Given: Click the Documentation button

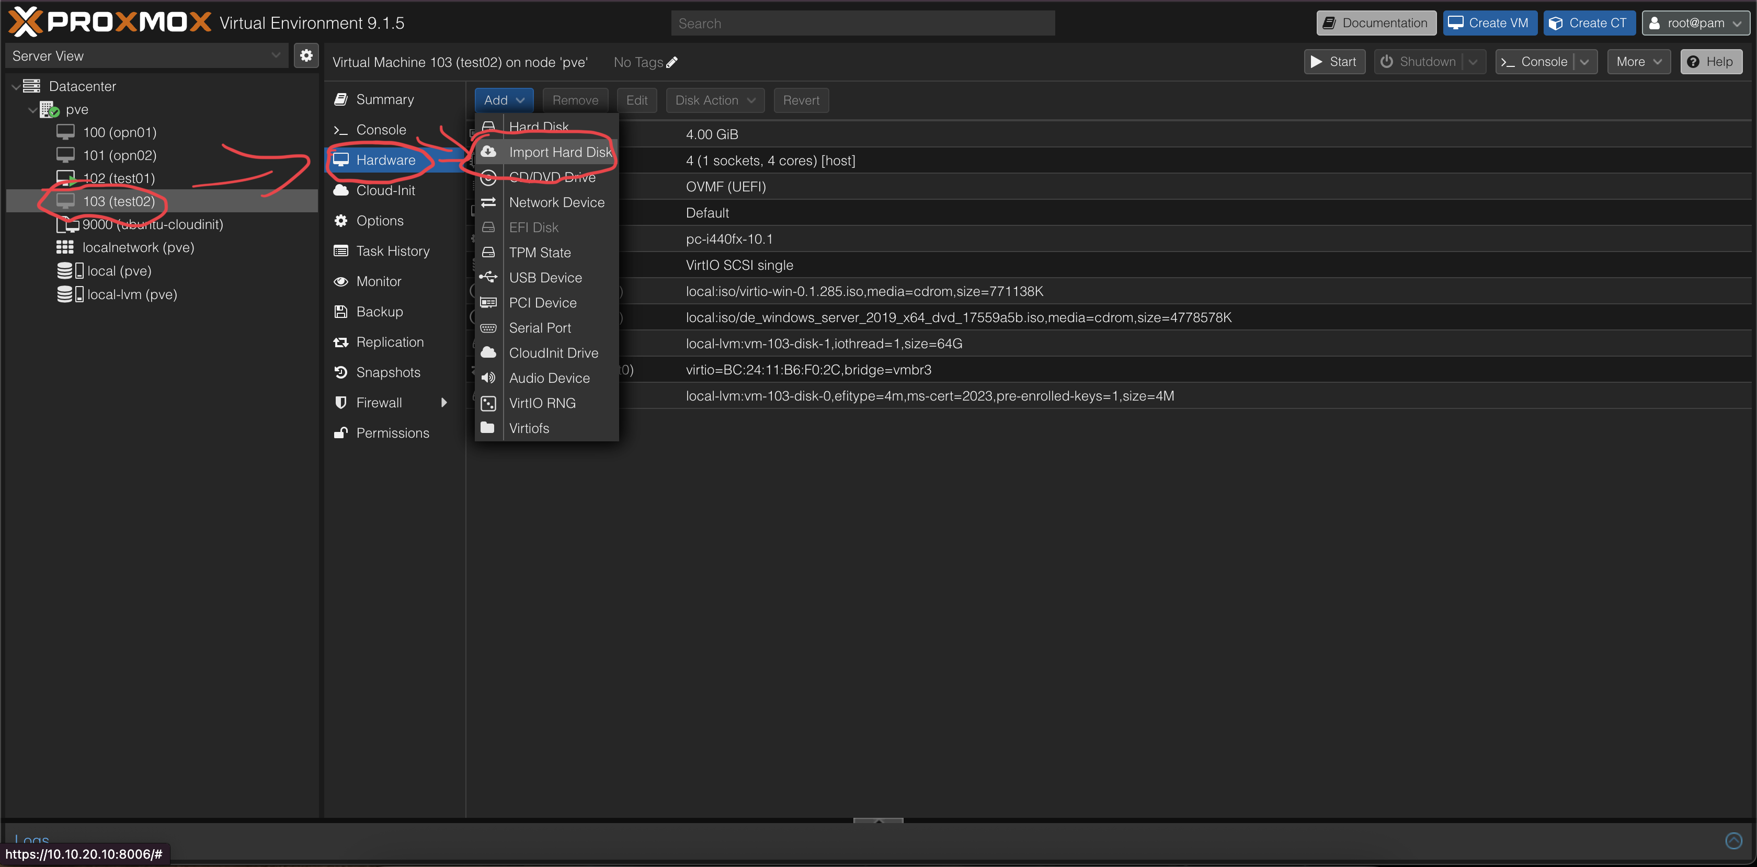Looking at the screenshot, I should (1376, 22).
